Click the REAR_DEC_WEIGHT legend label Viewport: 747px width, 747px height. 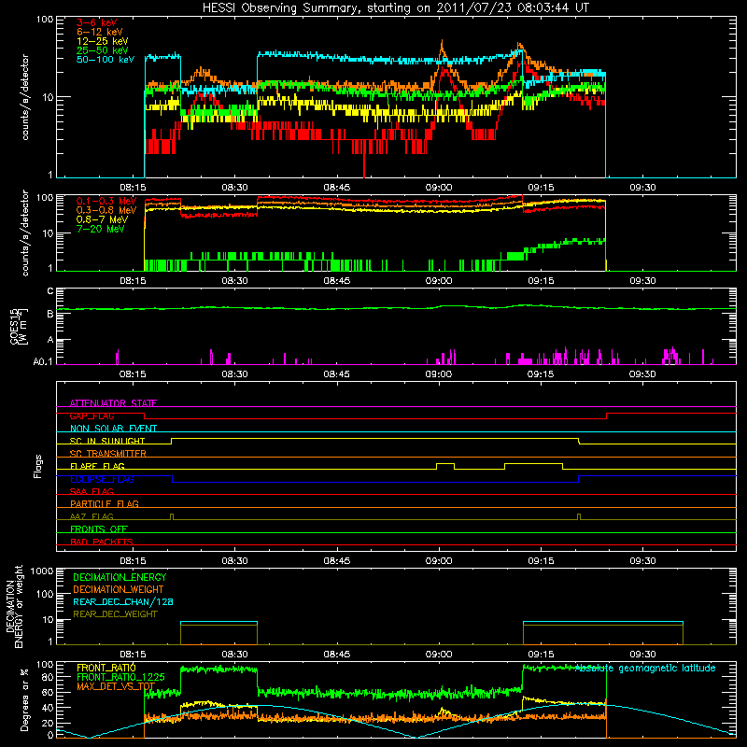[x=115, y=614]
